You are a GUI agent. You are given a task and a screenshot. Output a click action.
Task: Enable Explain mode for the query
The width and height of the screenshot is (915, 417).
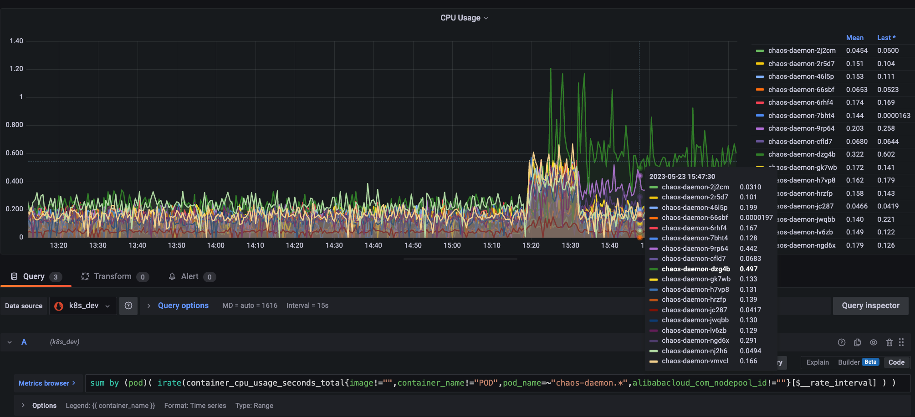818,362
